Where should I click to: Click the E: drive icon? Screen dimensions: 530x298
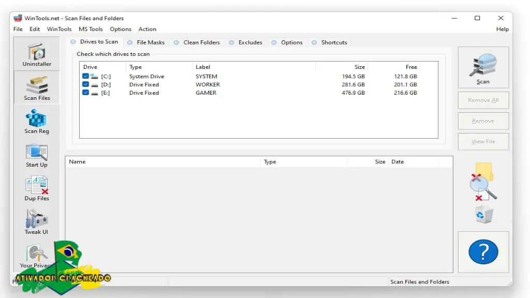click(94, 93)
